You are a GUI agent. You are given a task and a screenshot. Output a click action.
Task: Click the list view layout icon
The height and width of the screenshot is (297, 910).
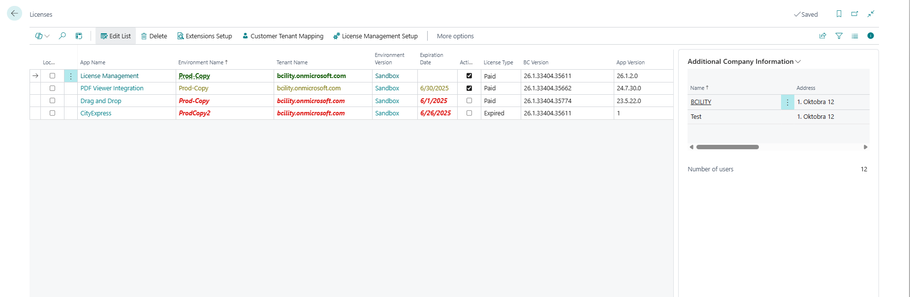coord(854,36)
